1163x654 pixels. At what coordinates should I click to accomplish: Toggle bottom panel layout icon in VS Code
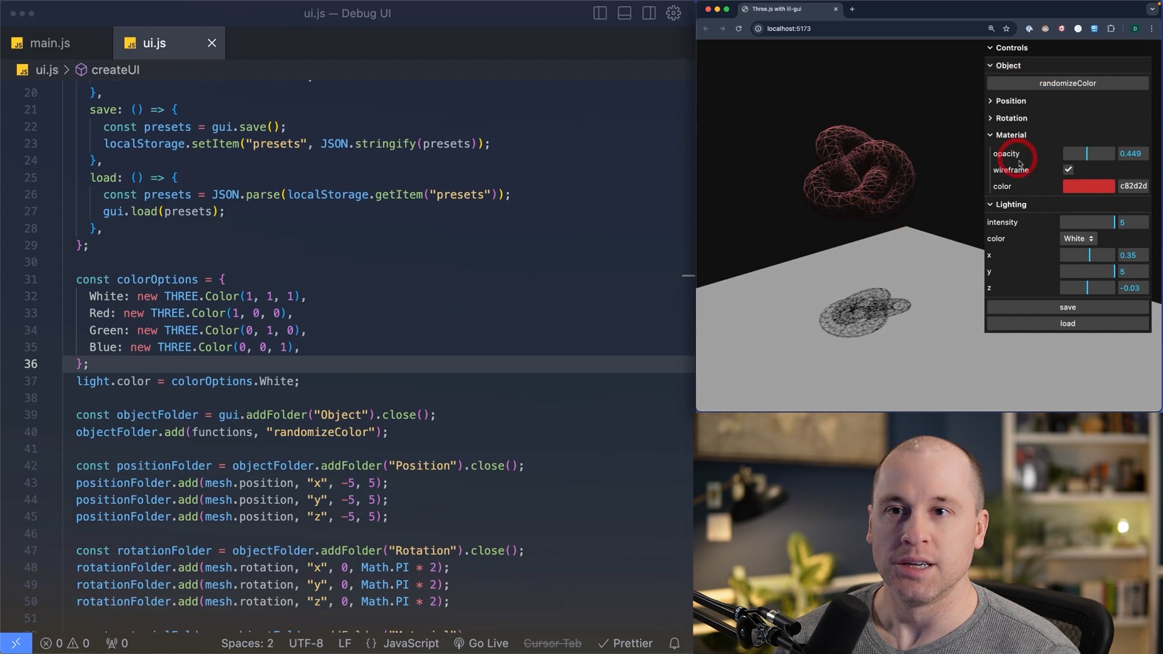625,13
